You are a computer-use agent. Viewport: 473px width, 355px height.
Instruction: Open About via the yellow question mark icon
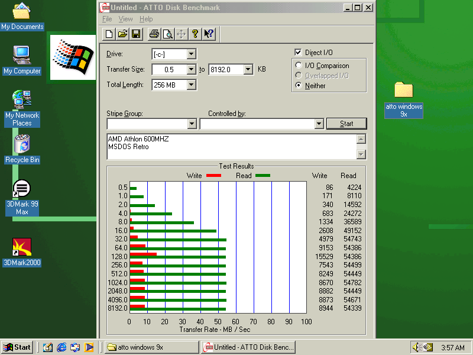[x=195, y=34]
